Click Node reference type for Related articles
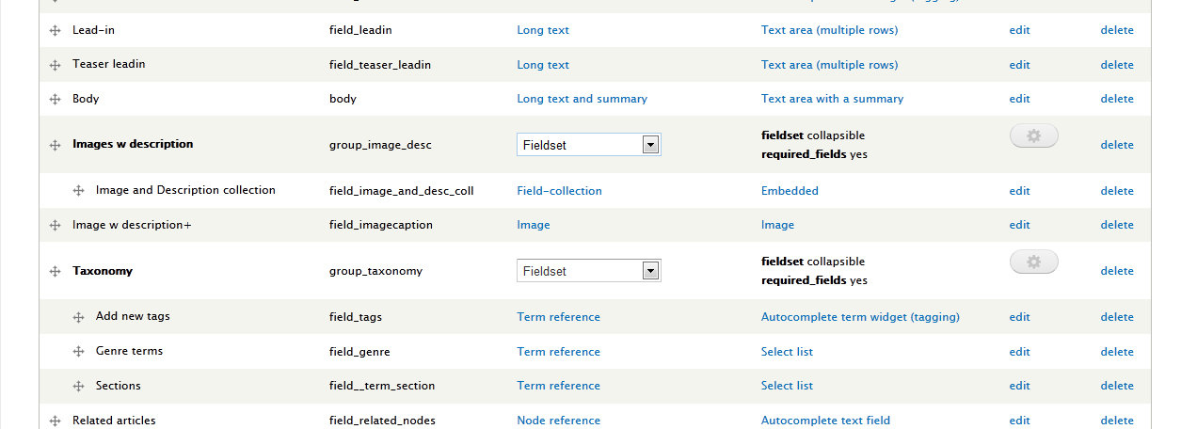 [x=558, y=421]
